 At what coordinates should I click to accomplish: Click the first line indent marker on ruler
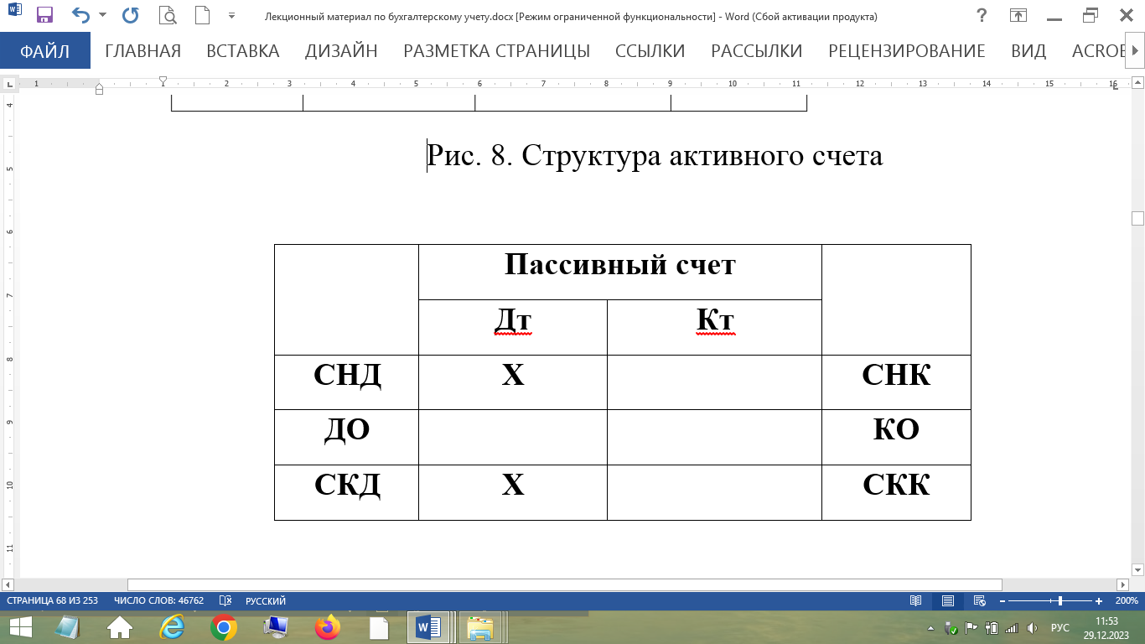point(163,80)
